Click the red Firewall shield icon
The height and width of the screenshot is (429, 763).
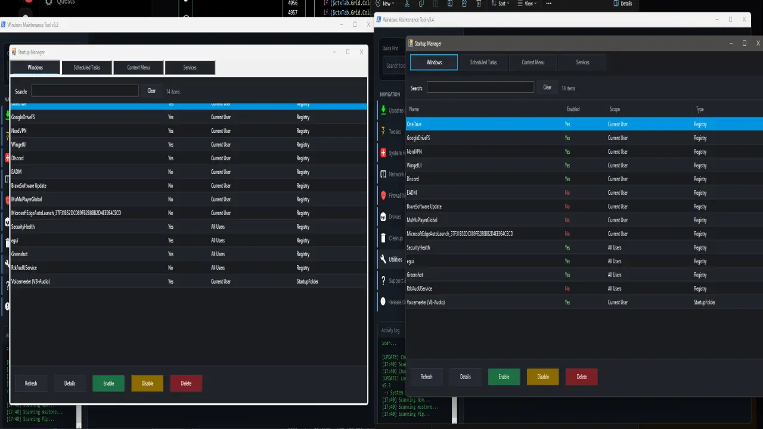383,195
